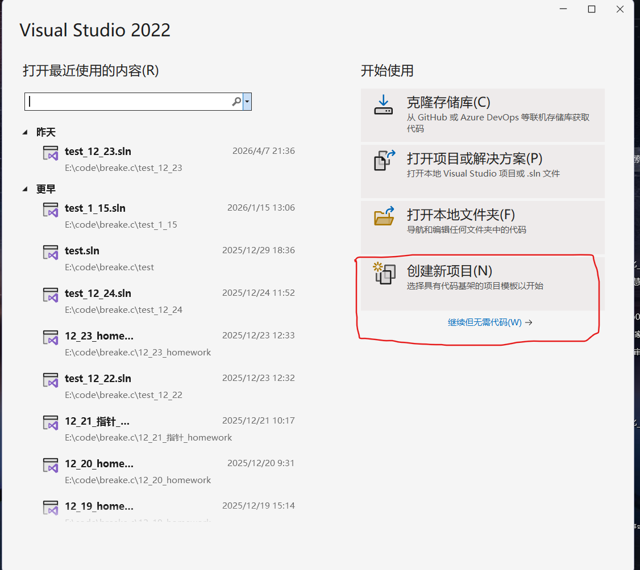The width and height of the screenshot is (640, 570).
Task: Click solution icon beside 12_20_home...
Action: click(x=51, y=465)
